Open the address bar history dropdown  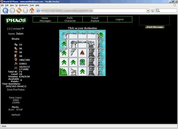coord(148,11)
